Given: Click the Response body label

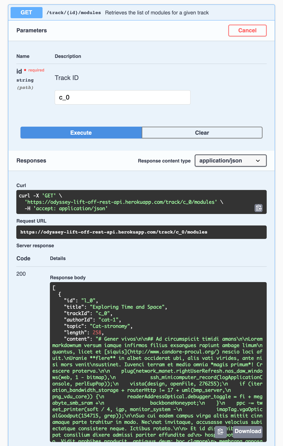Looking at the screenshot, I should click(x=68, y=277).
